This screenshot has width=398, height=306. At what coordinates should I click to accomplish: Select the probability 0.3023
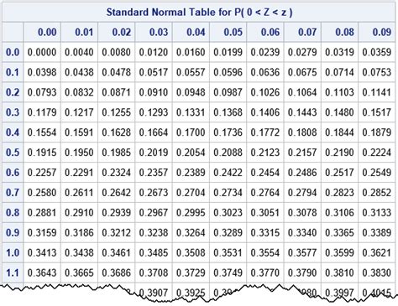point(228,212)
